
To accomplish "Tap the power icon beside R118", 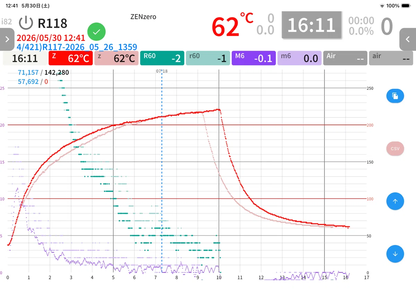I will (x=26, y=23).
